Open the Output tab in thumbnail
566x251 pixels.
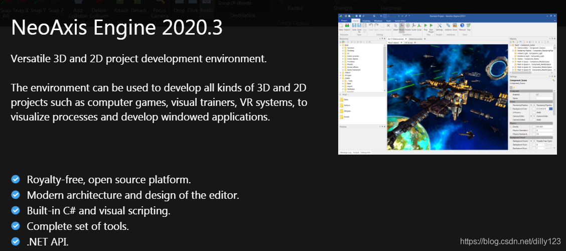[x=356, y=153]
